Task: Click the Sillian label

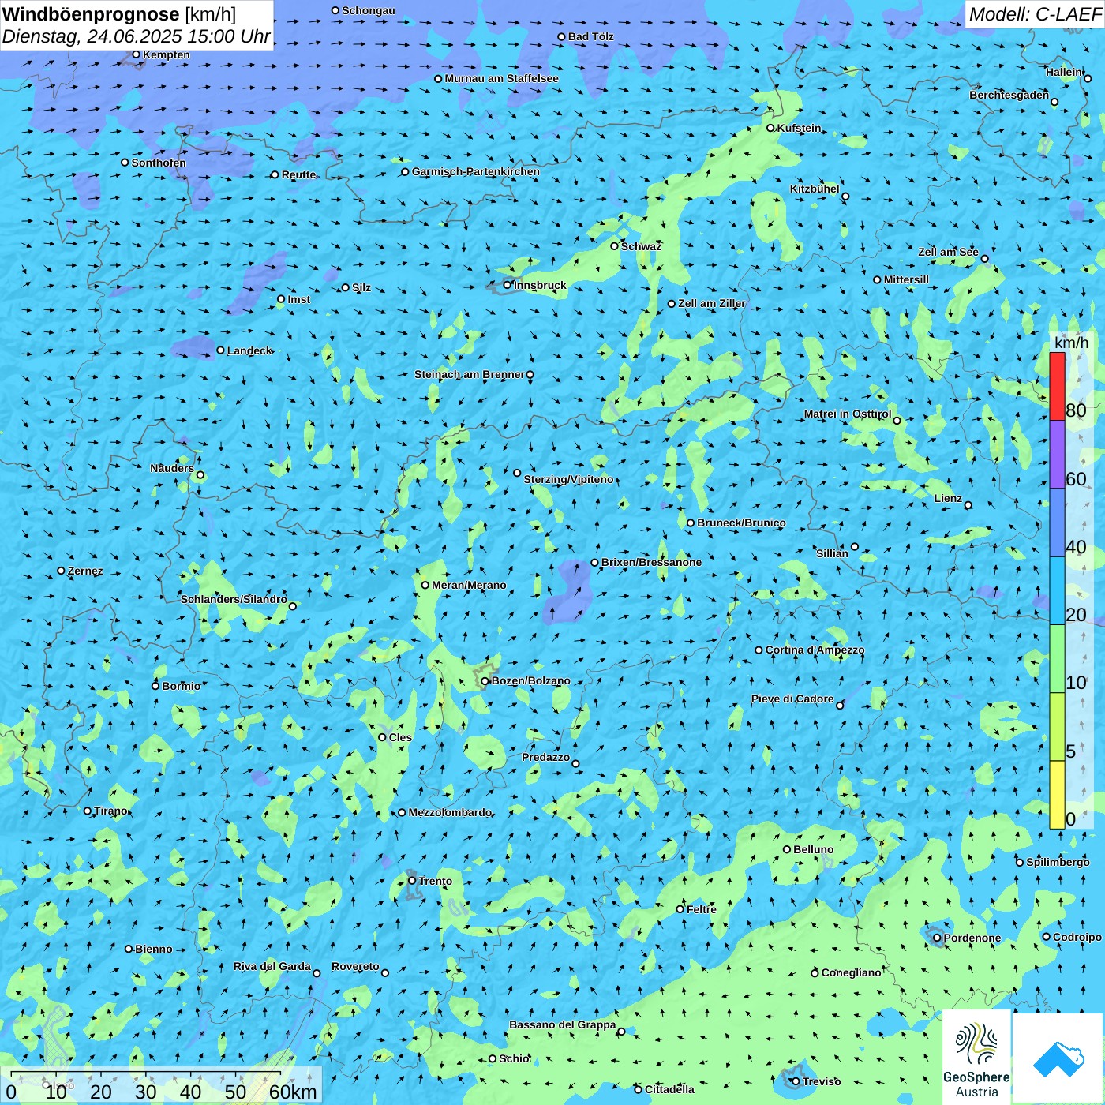Action: coord(833,553)
